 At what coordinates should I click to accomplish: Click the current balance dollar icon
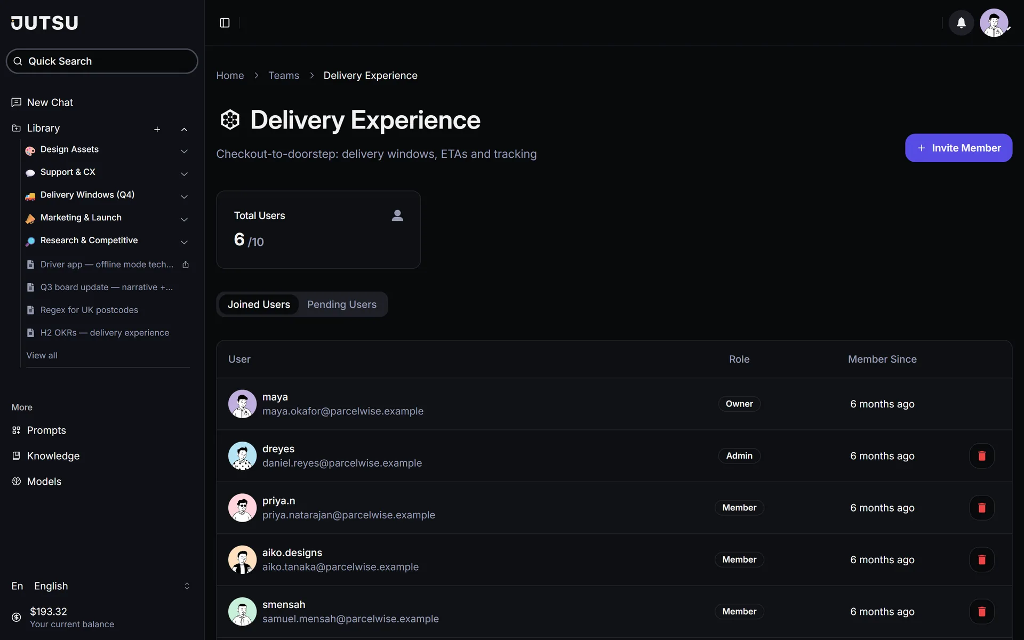click(x=17, y=617)
